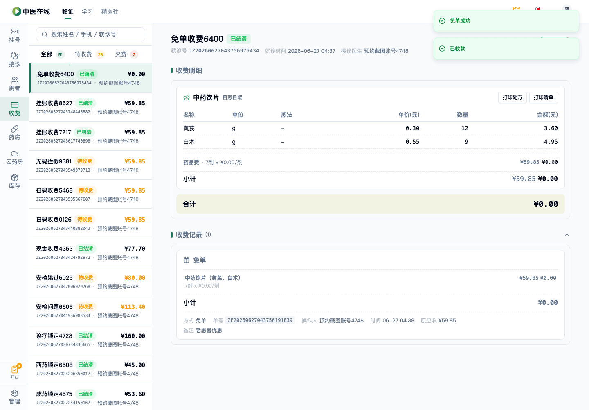Image resolution: width=589 pixels, height=410 pixels.
Task: Select the 待收费 filter tab
Action: (x=90, y=54)
